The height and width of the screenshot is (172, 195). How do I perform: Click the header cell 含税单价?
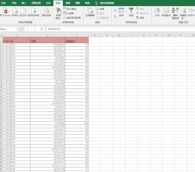pos(77,40)
